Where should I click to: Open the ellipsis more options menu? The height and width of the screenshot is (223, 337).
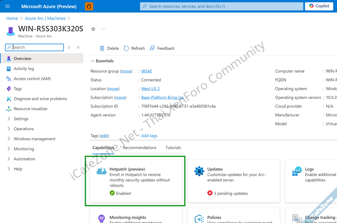point(103,29)
